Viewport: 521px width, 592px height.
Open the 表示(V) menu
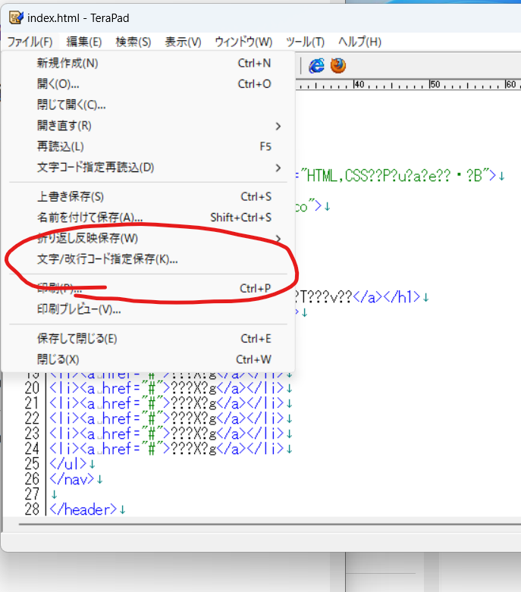pyautogui.click(x=183, y=42)
